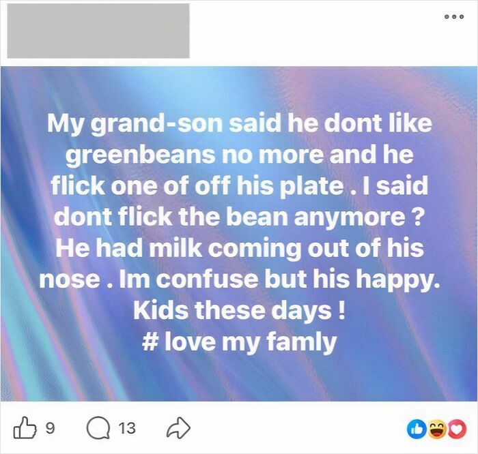Click the "dont flick the bean anymore" line
Screen dimensions: 478x454
point(240,217)
